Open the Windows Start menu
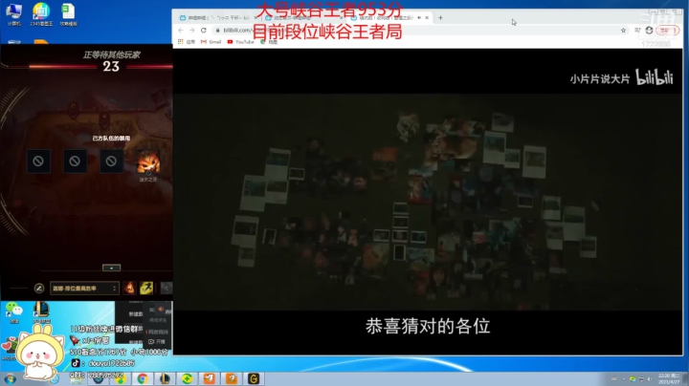 point(10,379)
